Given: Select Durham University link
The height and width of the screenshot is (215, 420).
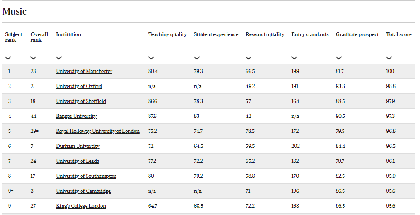Looking at the screenshot, I should [77, 147].
